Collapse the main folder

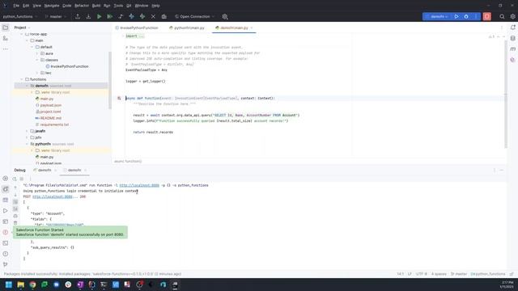click(x=27, y=40)
